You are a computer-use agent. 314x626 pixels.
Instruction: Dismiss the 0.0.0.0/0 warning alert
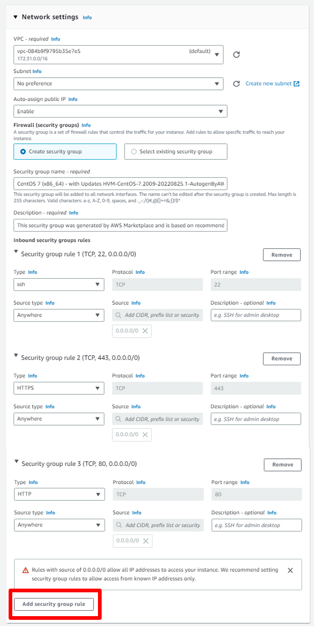tap(290, 570)
